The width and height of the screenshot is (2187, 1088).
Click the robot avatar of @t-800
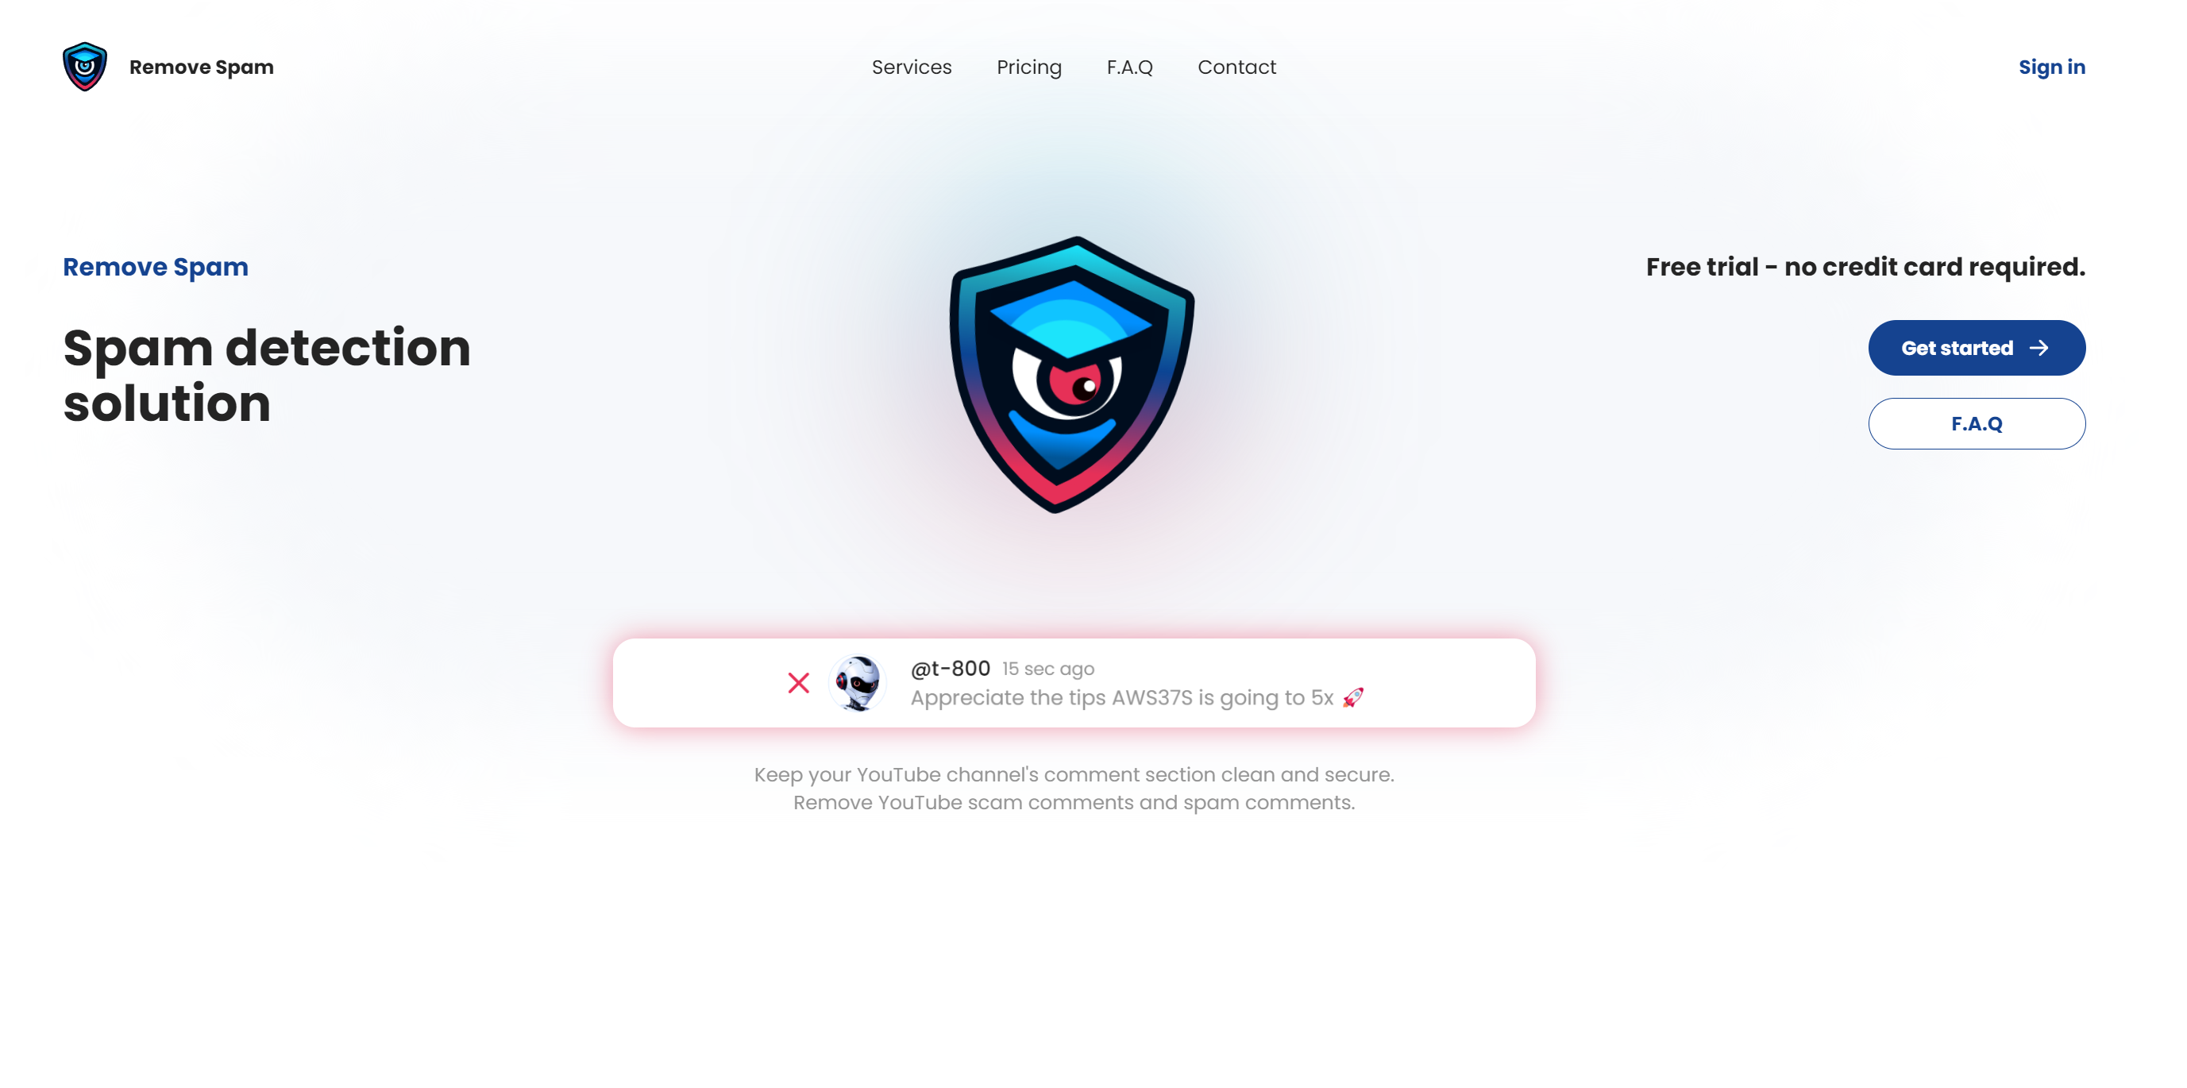858,682
